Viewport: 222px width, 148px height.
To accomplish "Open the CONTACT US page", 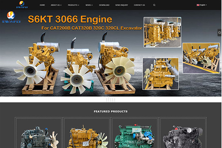I will click(139, 5).
